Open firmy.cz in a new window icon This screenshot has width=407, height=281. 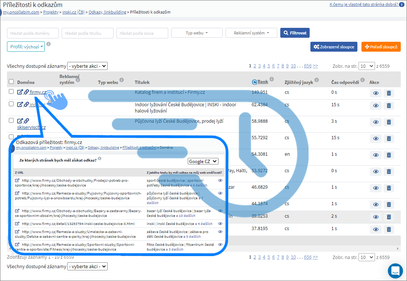tap(20, 92)
